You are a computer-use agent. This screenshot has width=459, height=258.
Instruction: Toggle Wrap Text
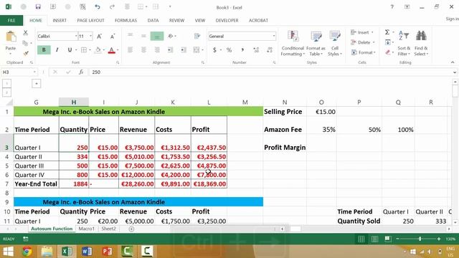[x=197, y=36]
